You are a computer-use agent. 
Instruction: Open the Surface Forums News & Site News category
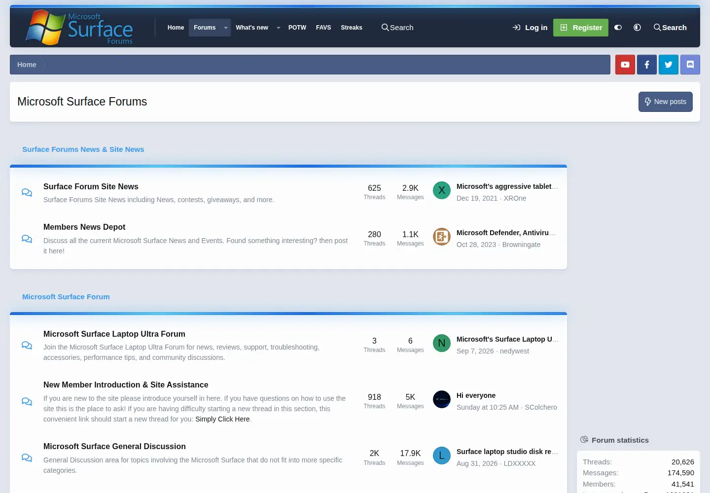[x=83, y=149]
